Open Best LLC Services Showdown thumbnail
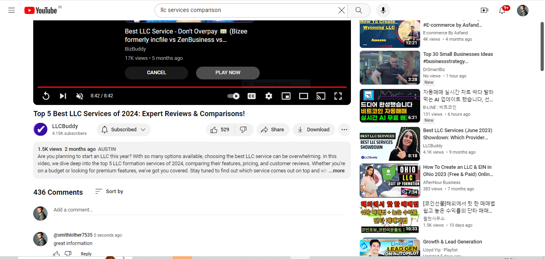545x259 pixels. (x=390, y=144)
